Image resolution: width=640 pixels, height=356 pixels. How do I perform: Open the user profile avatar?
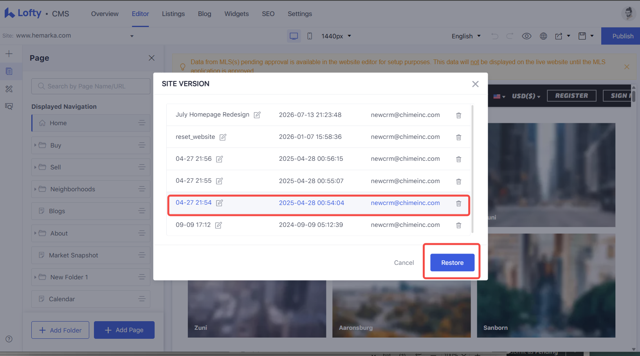628,13
